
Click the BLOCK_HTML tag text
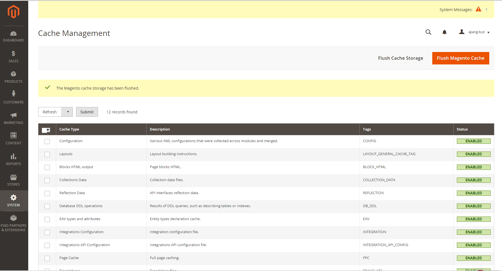coord(374,167)
